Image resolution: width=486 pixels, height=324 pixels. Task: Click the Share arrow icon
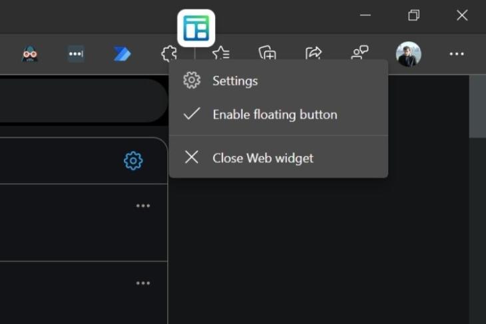coord(314,53)
